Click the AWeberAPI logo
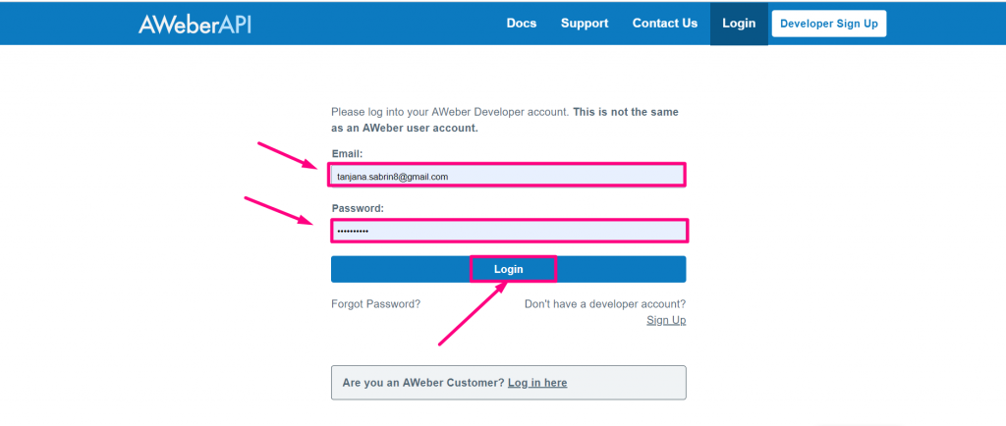This screenshot has width=1006, height=426. click(x=195, y=24)
